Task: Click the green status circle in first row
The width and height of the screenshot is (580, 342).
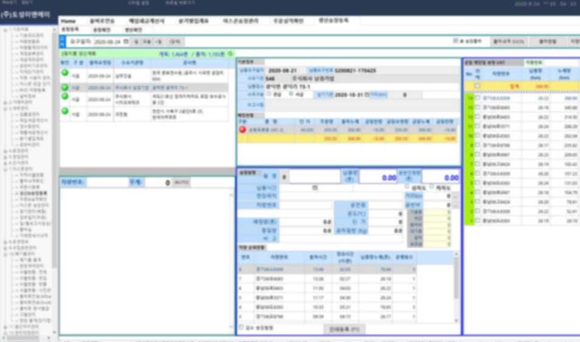Action: coord(64,74)
